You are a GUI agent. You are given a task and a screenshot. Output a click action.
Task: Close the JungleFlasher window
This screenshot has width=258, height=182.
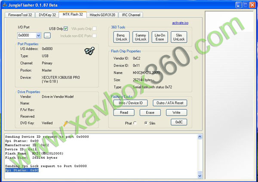pyautogui.click(x=252, y=5)
